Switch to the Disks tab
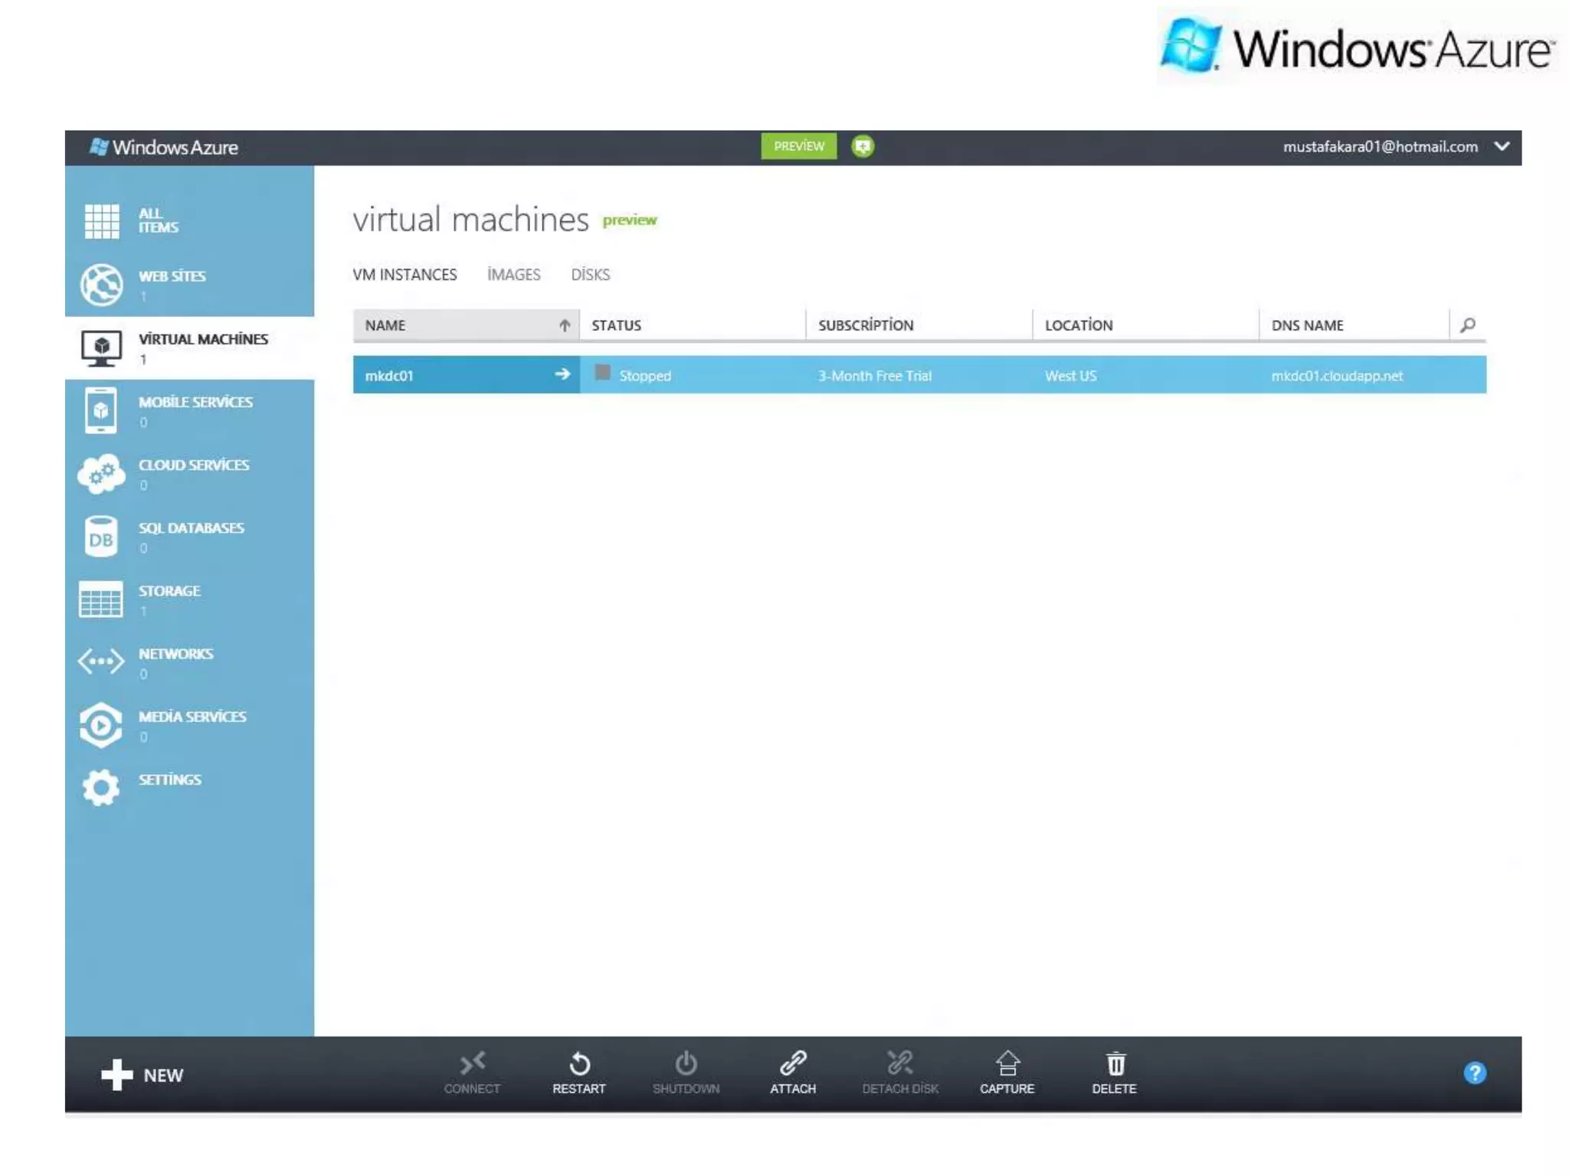Screen dimensions: 1569x1176 coord(590,275)
